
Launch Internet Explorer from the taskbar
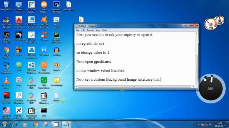click(14, 124)
